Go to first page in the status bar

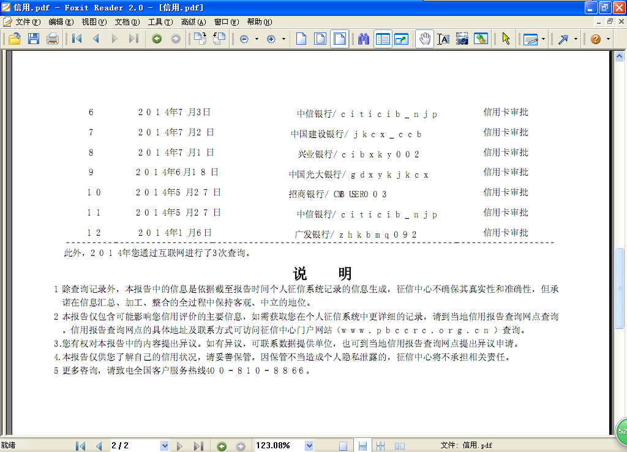click(x=80, y=446)
